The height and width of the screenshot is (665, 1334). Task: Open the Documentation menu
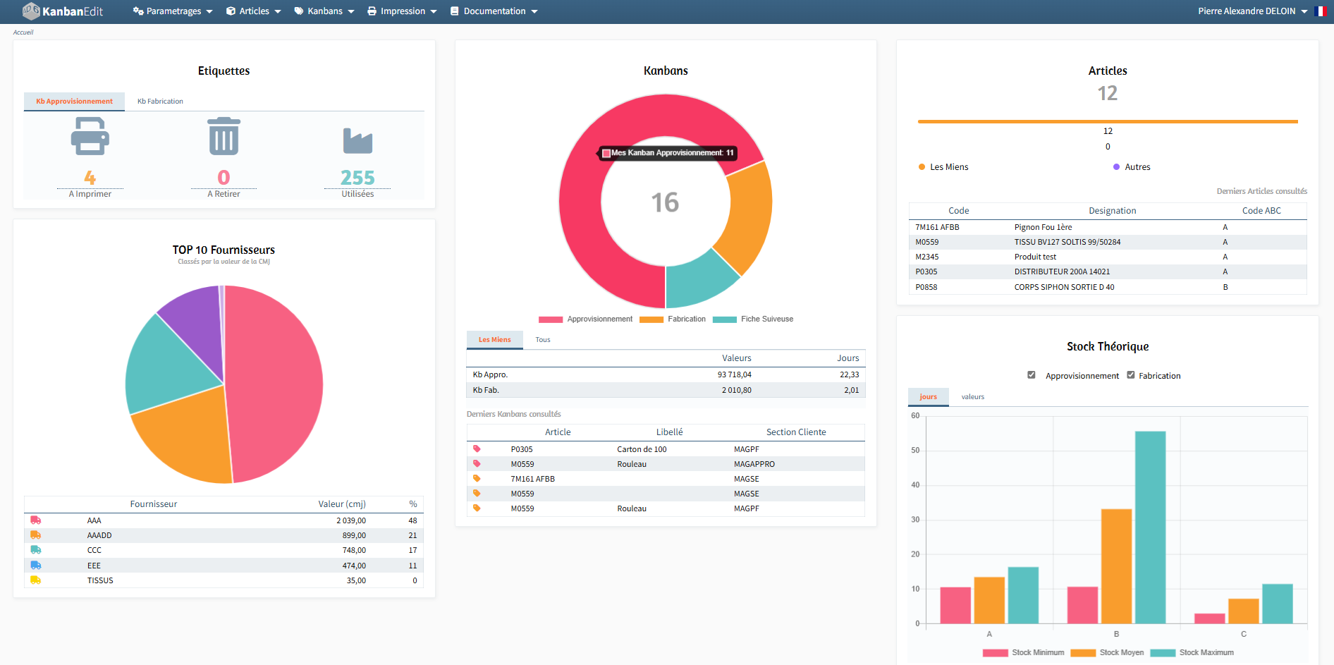[494, 11]
